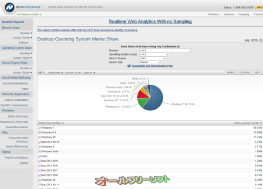This screenshot has width=263, height=189.
Task: Expand the Export To menu
Action: click(x=73, y=72)
